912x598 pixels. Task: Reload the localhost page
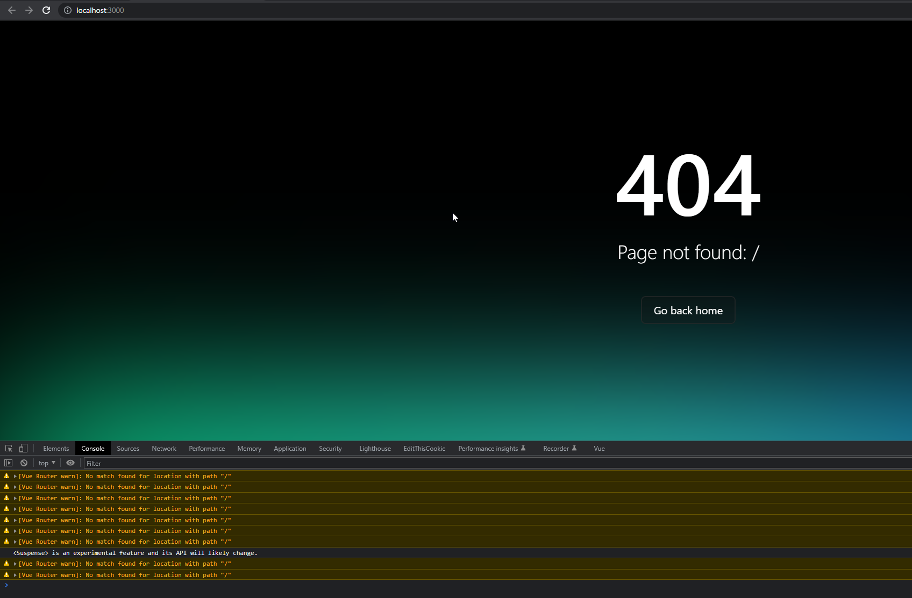[x=46, y=10]
